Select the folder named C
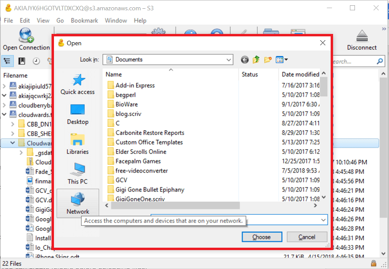 point(113,124)
